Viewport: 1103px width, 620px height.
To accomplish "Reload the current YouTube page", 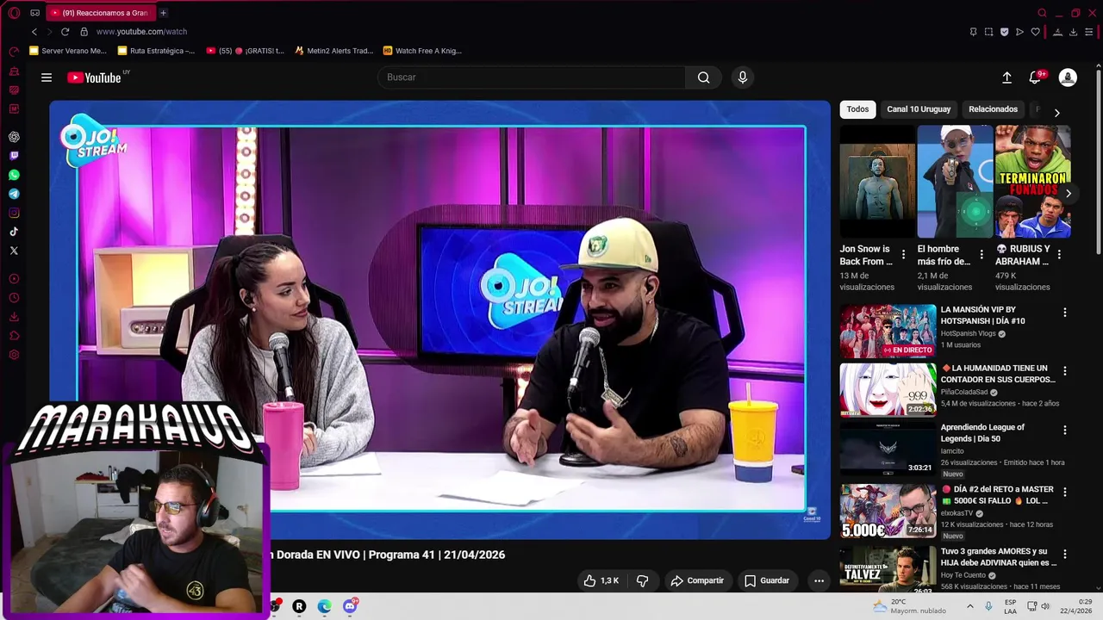I will coord(65,32).
